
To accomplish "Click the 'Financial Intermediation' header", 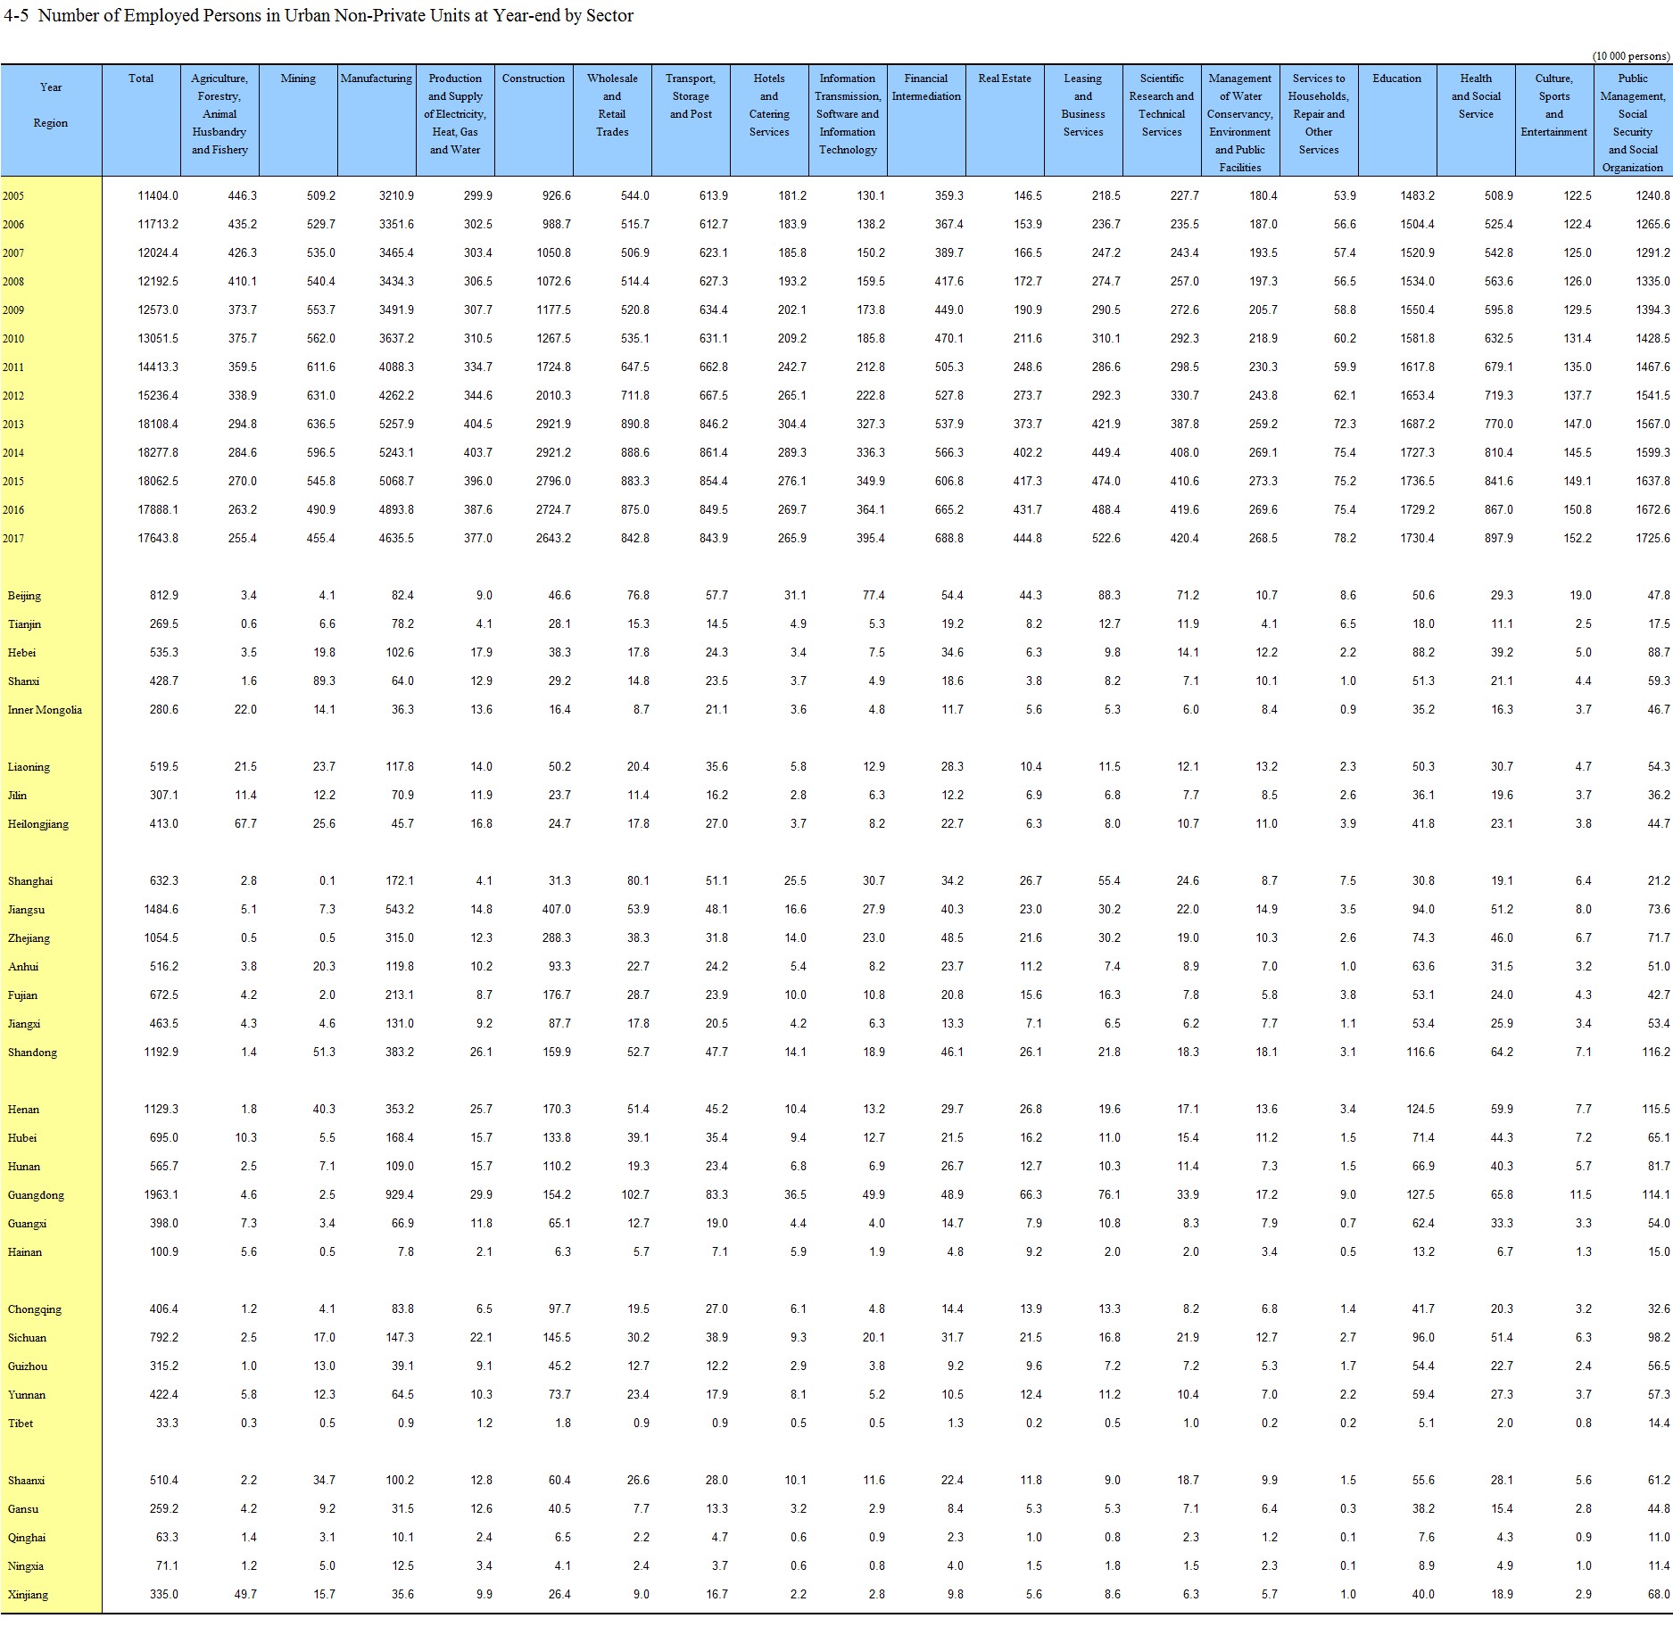I will pos(926,87).
